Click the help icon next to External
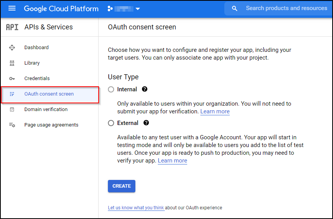This screenshot has height=219, width=333. 146,123
